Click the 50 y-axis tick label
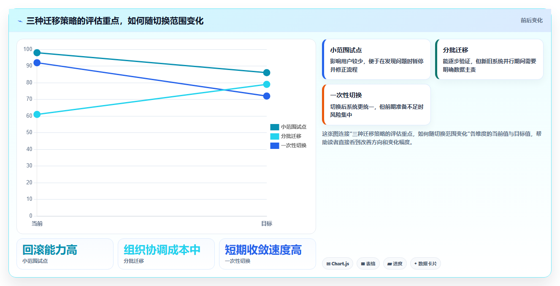 tap(29, 132)
